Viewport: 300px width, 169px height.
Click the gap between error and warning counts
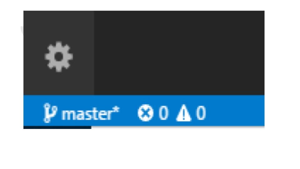pos(172,113)
